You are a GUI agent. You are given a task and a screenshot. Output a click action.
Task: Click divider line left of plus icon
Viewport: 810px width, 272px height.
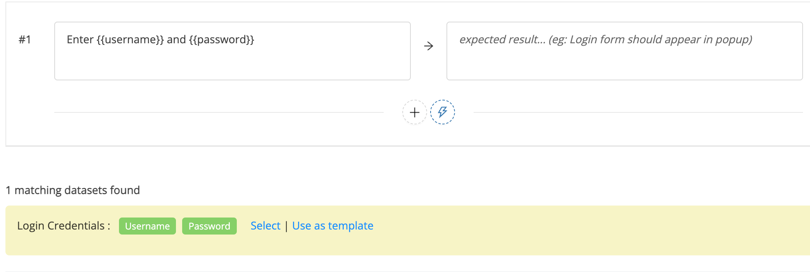pos(219,112)
